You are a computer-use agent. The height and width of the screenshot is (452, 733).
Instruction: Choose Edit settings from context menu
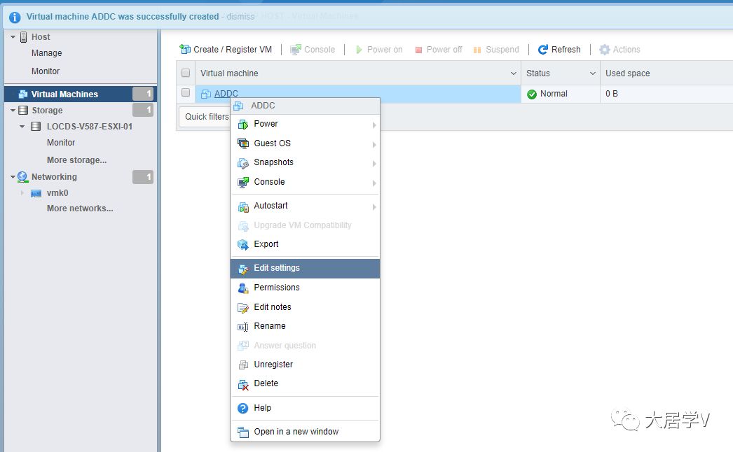click(305, 269)
